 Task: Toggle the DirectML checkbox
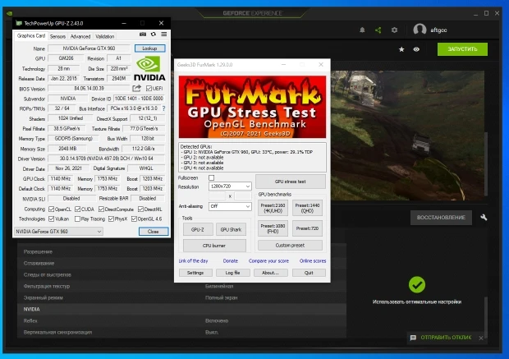tap(140, 209)
